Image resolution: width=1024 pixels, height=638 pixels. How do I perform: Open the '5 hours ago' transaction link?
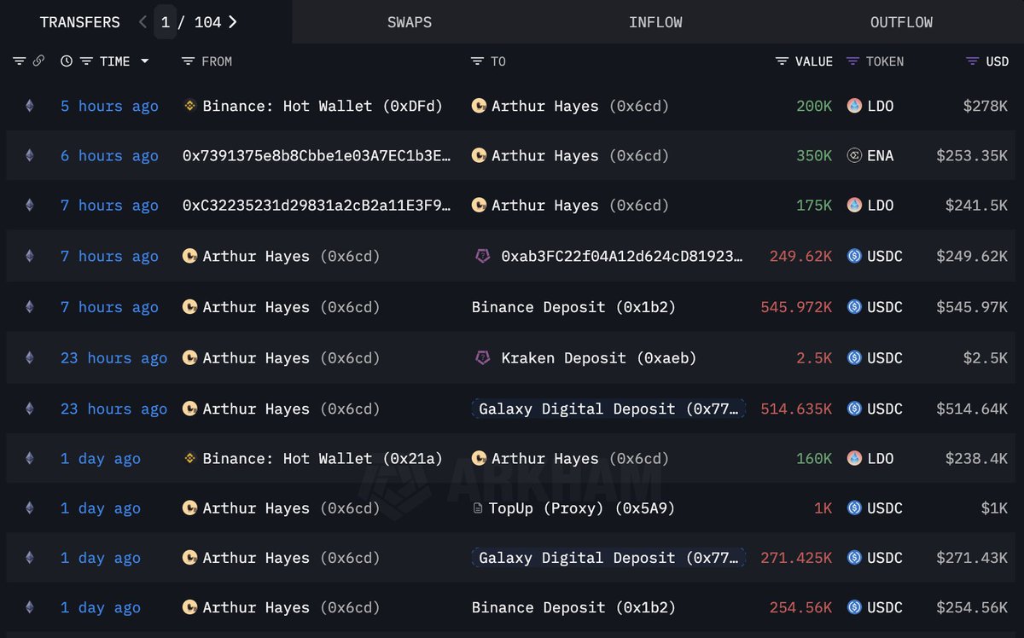point(109,106)
